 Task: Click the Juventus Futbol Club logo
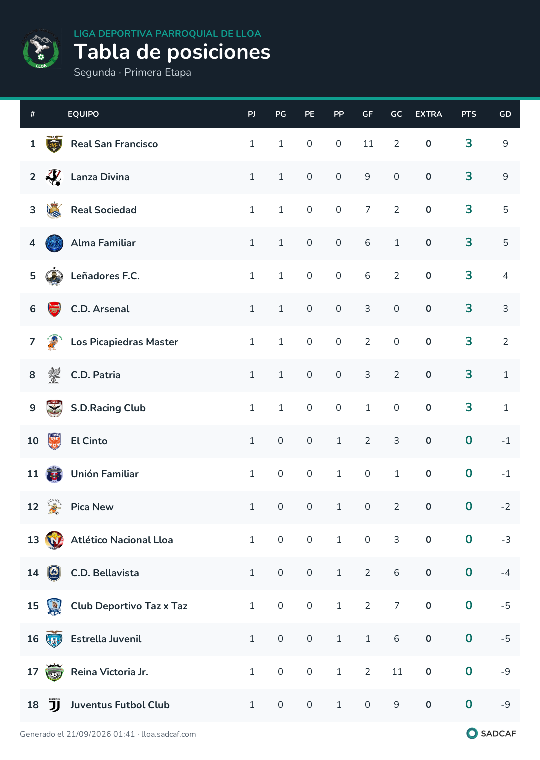pyautogui.click(x=54, y=705)
